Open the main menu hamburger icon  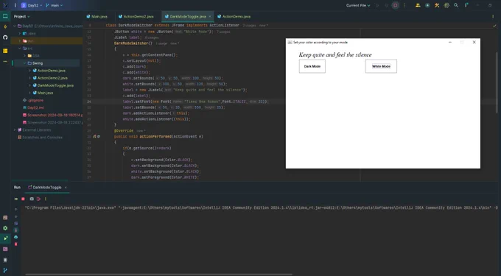(15, 5)
